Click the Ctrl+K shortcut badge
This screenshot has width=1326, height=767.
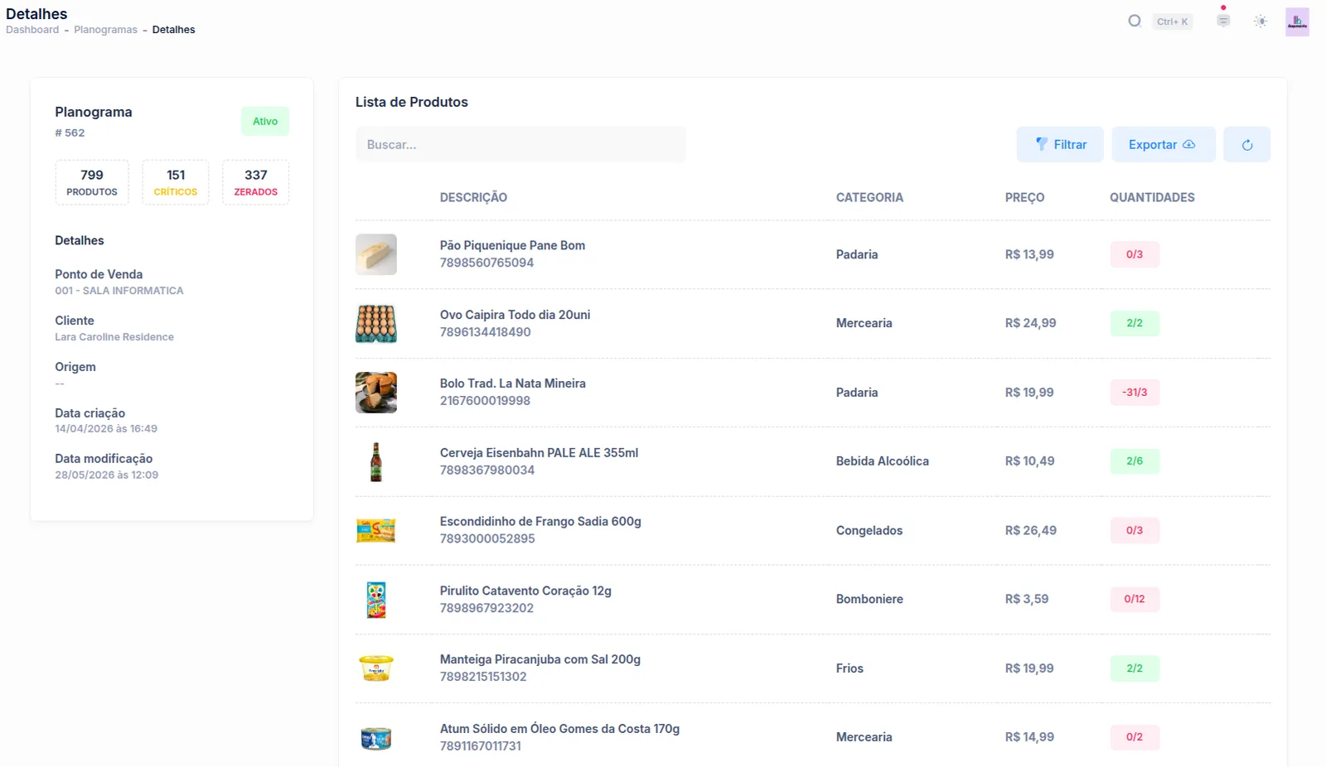coord(1173,22)
